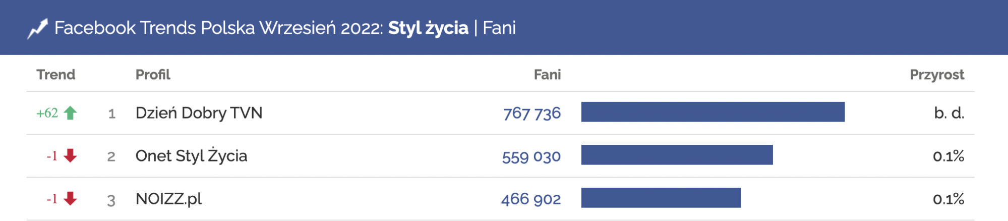Click the Onet Styl Życia fan bar
This screenshot has height=221, width=1008.
pyautogui.click(x=677, y=155)
